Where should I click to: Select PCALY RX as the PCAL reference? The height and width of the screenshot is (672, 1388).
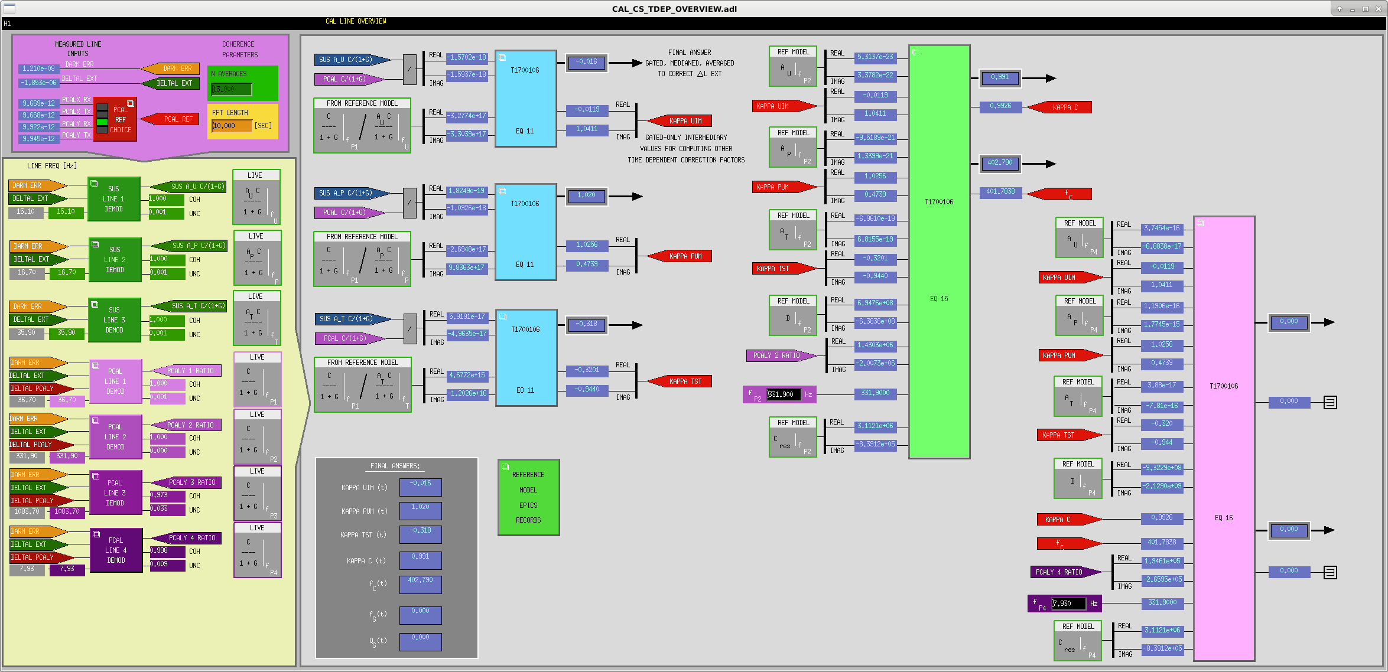102,122
